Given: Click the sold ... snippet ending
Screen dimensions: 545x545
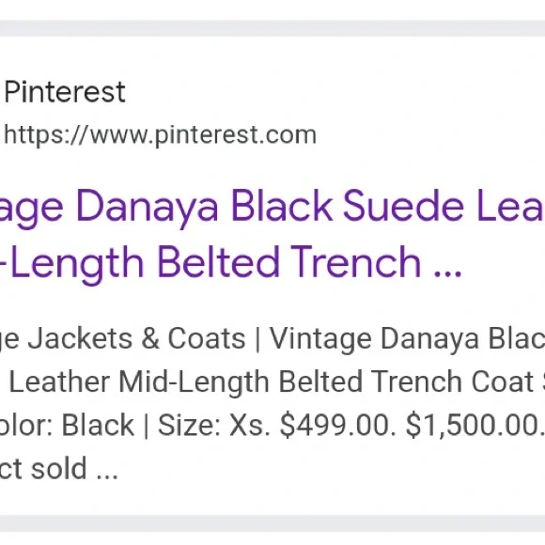Looking at the screenshot, I should click(74, 469).
